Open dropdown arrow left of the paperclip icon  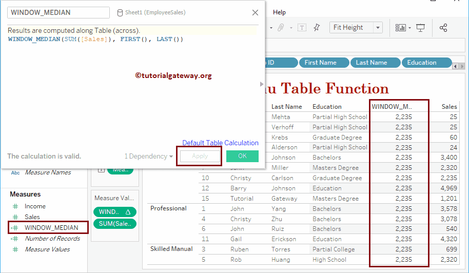271,28
